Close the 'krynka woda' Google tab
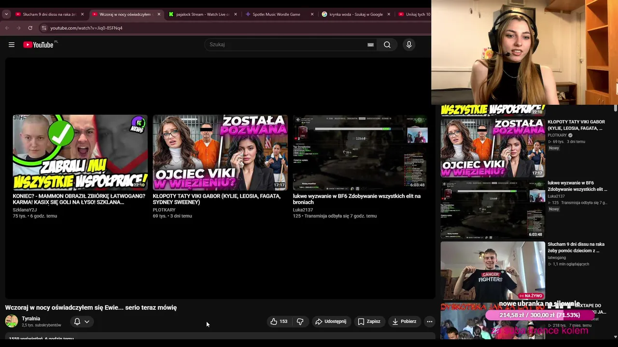The height and width of the screenshot is (347, 618). click(389, 14)
